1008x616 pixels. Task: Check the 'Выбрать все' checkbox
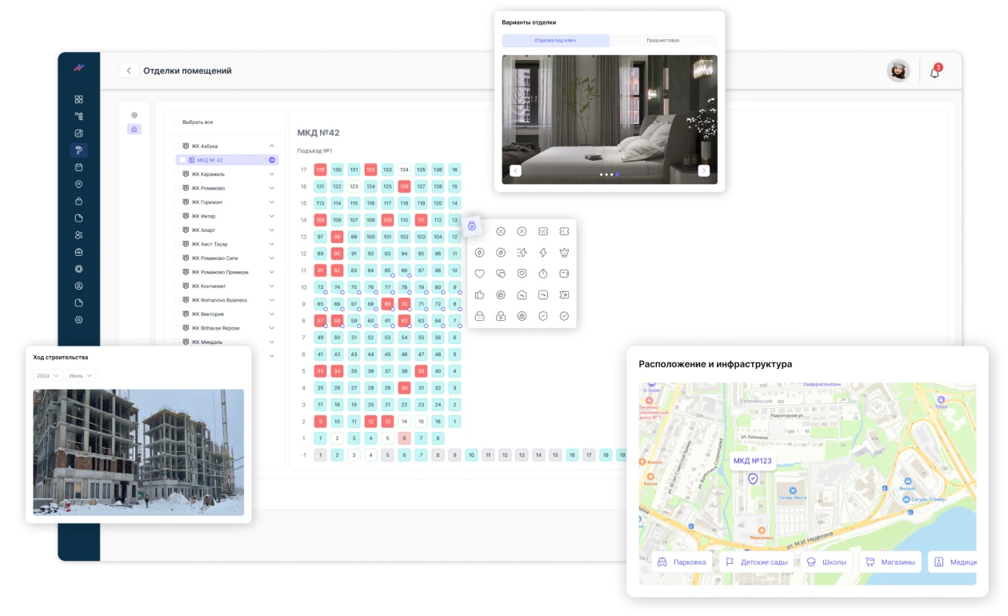pos(178,122)
